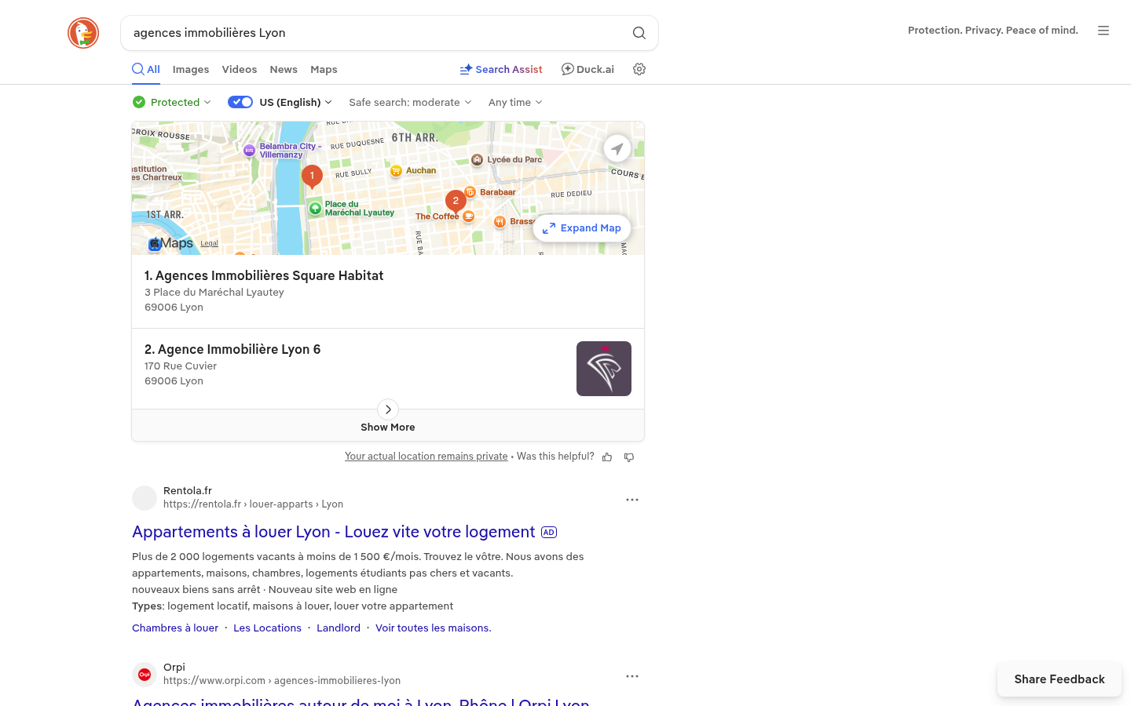The width and height of the screenshot is (1131, 706).
Task: Switch to Maps tab
Action: coord(324,69)
